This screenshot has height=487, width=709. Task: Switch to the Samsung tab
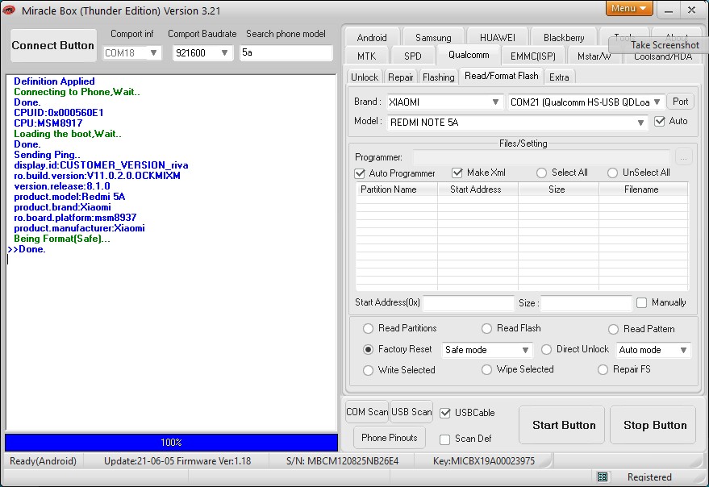click(x=433, y=38)
